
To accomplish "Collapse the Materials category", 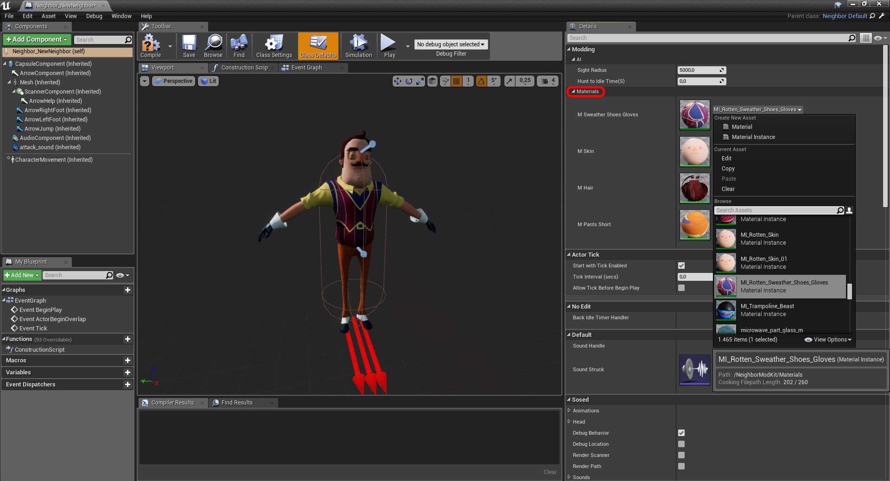I will click(x=573, y=91).
